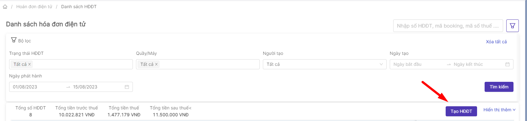The width and height of the screenshot is (527, 121).
Task: Remove 'Tất cả' tag in Trạng thái HĐĐT
Action: point(30,64)
